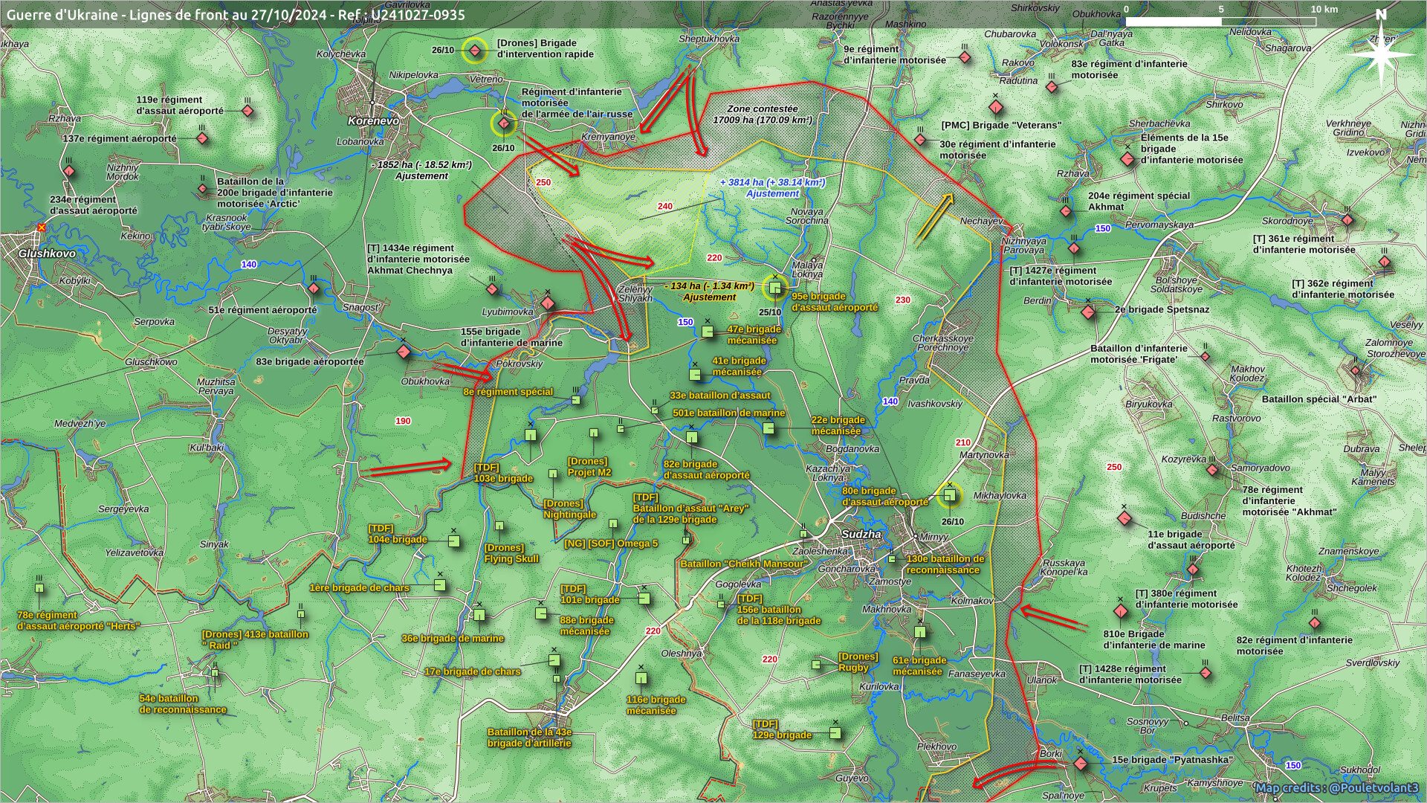
Task: Click the 47e brigade mécanisée green square marker
Action: (x=708, y=332)
